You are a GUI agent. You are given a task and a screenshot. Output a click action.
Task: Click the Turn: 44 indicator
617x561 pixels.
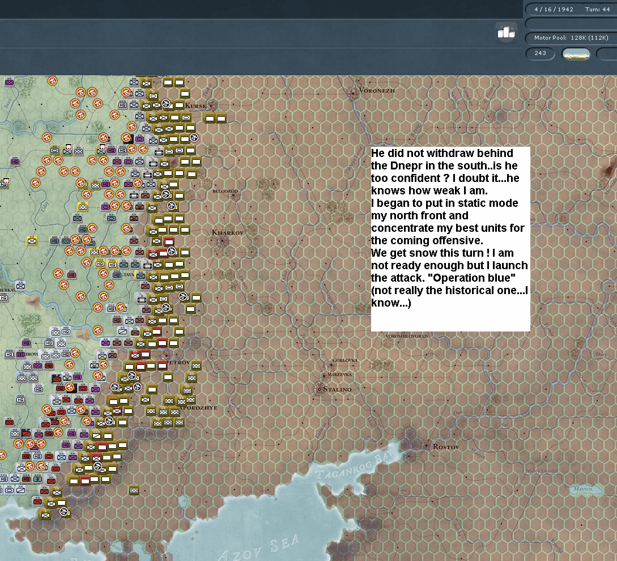pyautogui.click(x=597, y=9)
